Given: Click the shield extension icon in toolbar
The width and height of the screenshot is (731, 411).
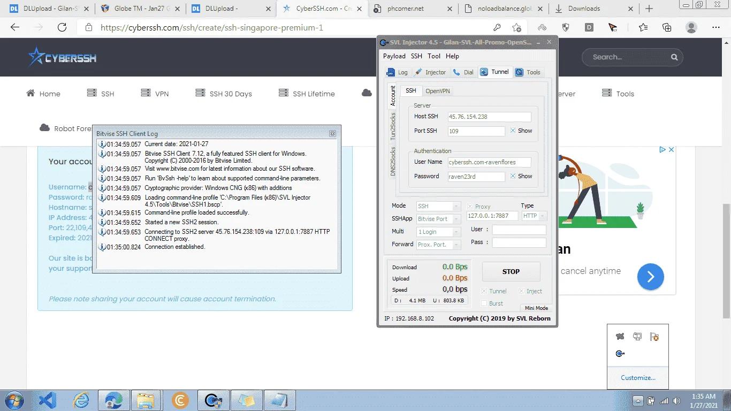Looking at the screenshot, I should point(566,27).
